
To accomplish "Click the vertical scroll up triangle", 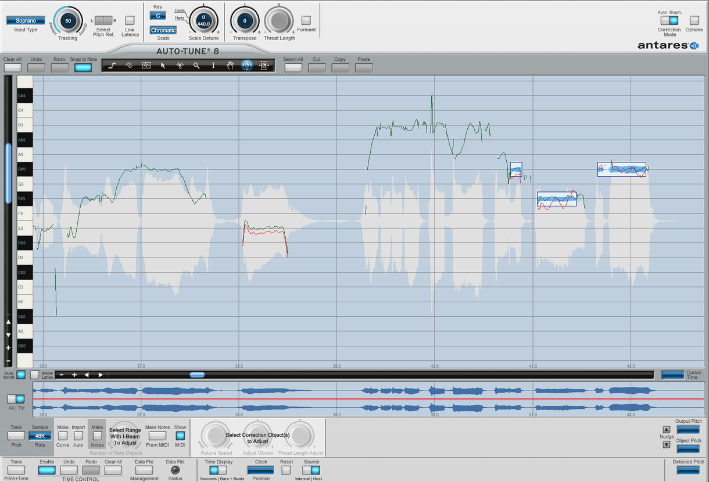I will pos(8,322).
